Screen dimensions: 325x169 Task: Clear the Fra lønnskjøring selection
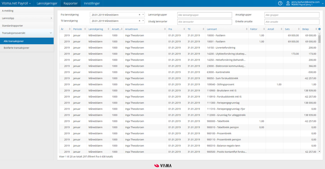(x=140, y=15)
